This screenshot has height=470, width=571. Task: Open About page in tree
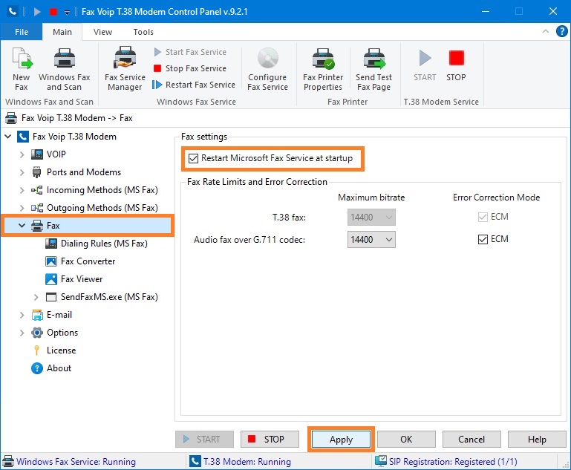click(x=59, y=368)
